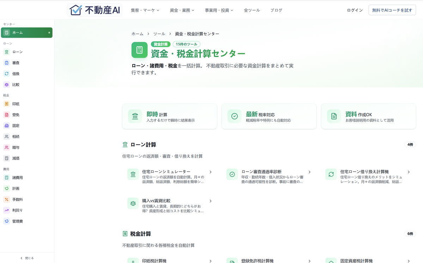Select the 登免 document icon in sidebar
The width and height of the screenshot is (423, 263).
[7, 115]
